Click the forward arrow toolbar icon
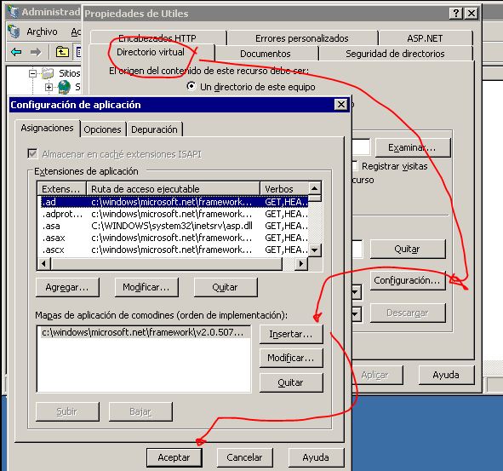Screen dimensions: 503x471 click(35, 51)
